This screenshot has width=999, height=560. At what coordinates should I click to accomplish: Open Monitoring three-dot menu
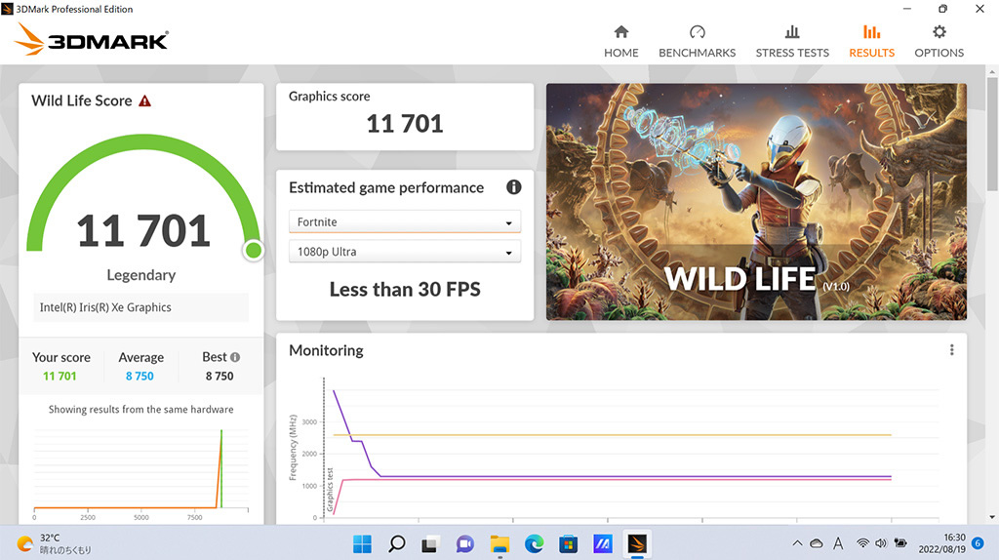952,350
